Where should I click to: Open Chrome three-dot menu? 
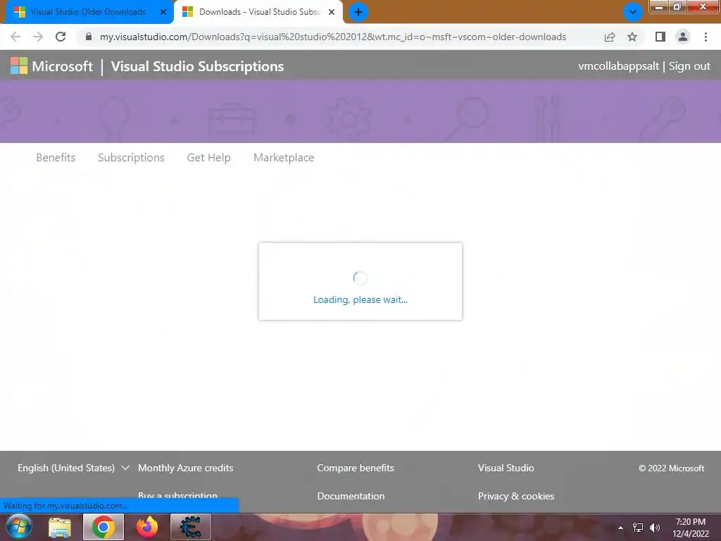coord(706,37)
